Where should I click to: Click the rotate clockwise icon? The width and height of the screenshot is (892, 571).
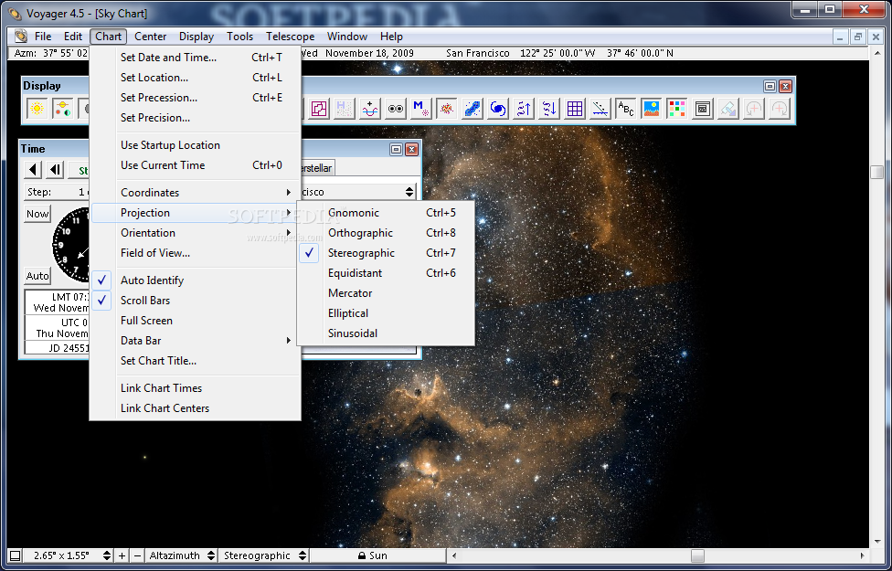click(780, 108)
